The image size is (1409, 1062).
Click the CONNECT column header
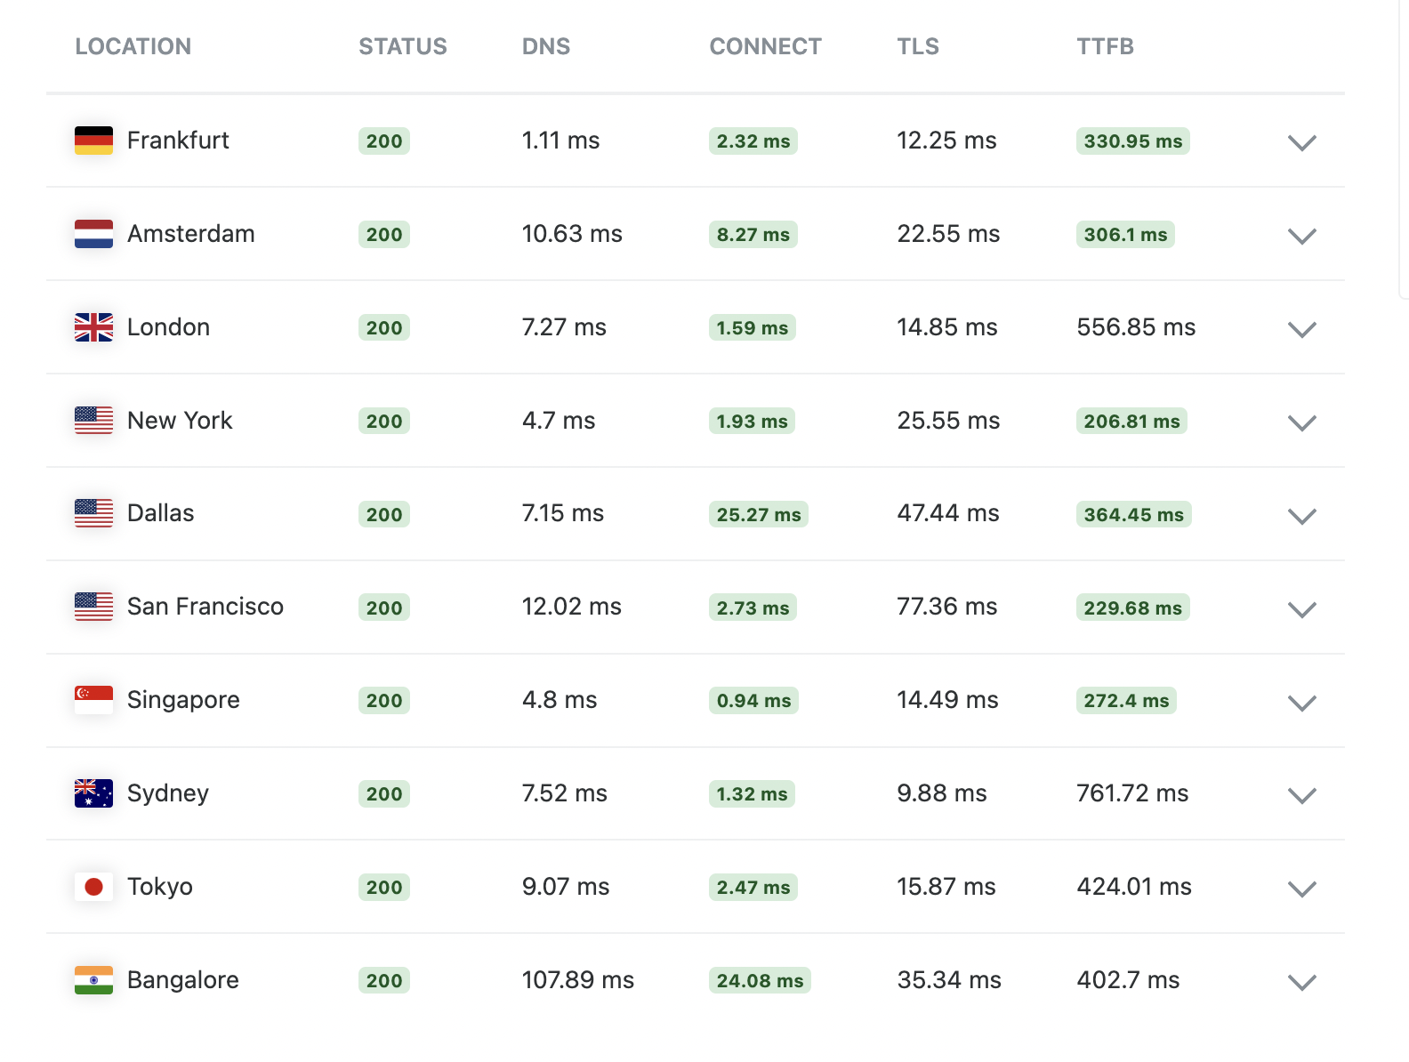tap(765, 46)
